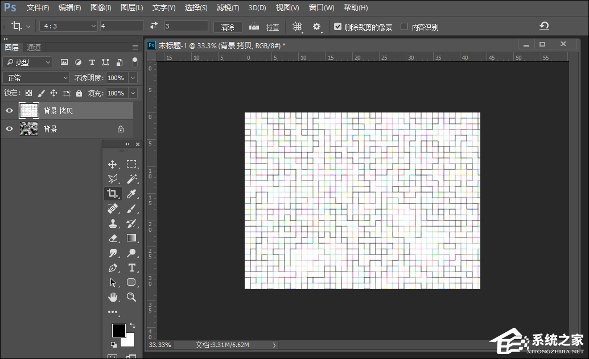Image resolution: width=589 pixels, height=359 pixels.
Task: Select the Zoom tool
Action: point(131,297)
